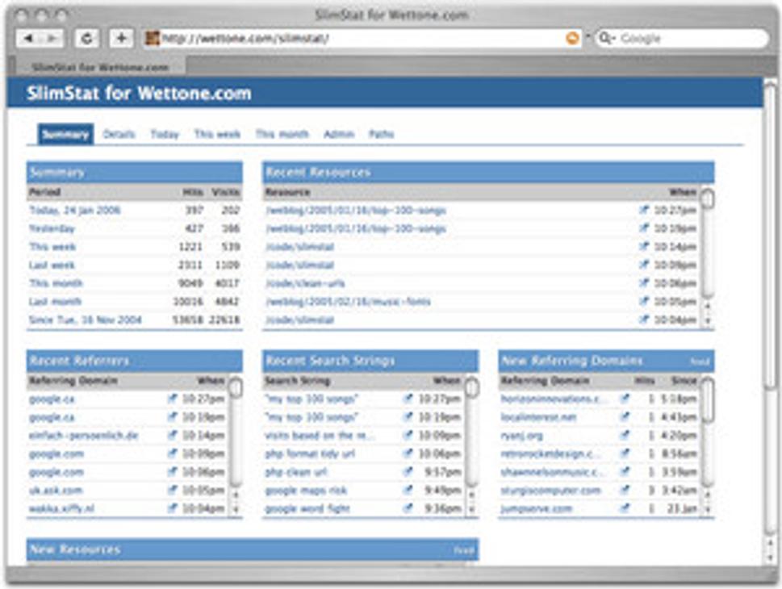Go back using the browser back arrow
This screenshot has height=589, width=782.
click(x=28, y=39)
